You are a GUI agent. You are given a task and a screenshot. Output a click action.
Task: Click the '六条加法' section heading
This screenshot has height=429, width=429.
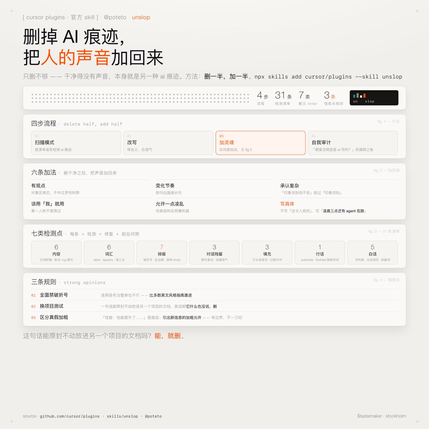point(44,172)
